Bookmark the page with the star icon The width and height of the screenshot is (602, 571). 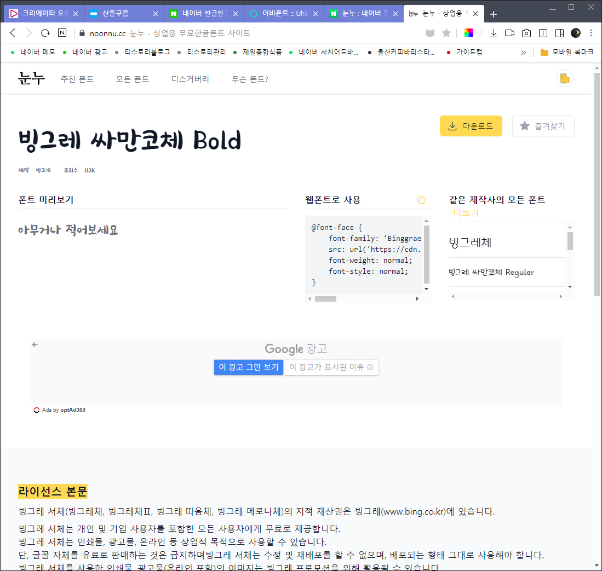click(x=446, y=33)
